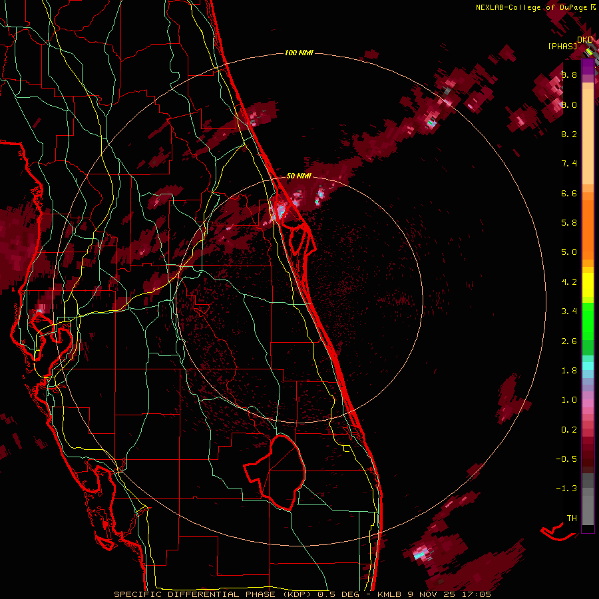Pick the cyan band of the color bar
Viewport: 599px width, 599px height.
coord(588,366)
